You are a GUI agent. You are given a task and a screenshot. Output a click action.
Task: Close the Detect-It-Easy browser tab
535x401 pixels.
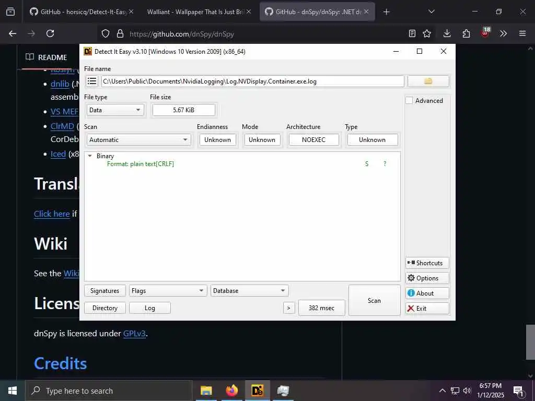[x=131, y=12]
